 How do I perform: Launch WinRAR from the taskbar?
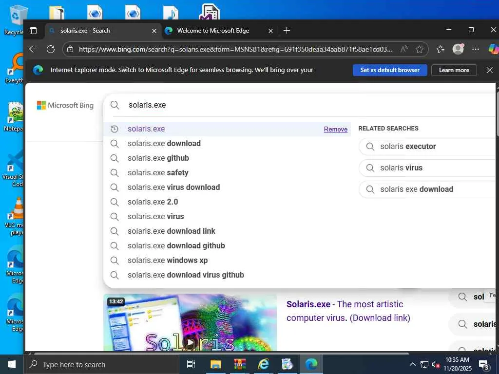(240, 364)
